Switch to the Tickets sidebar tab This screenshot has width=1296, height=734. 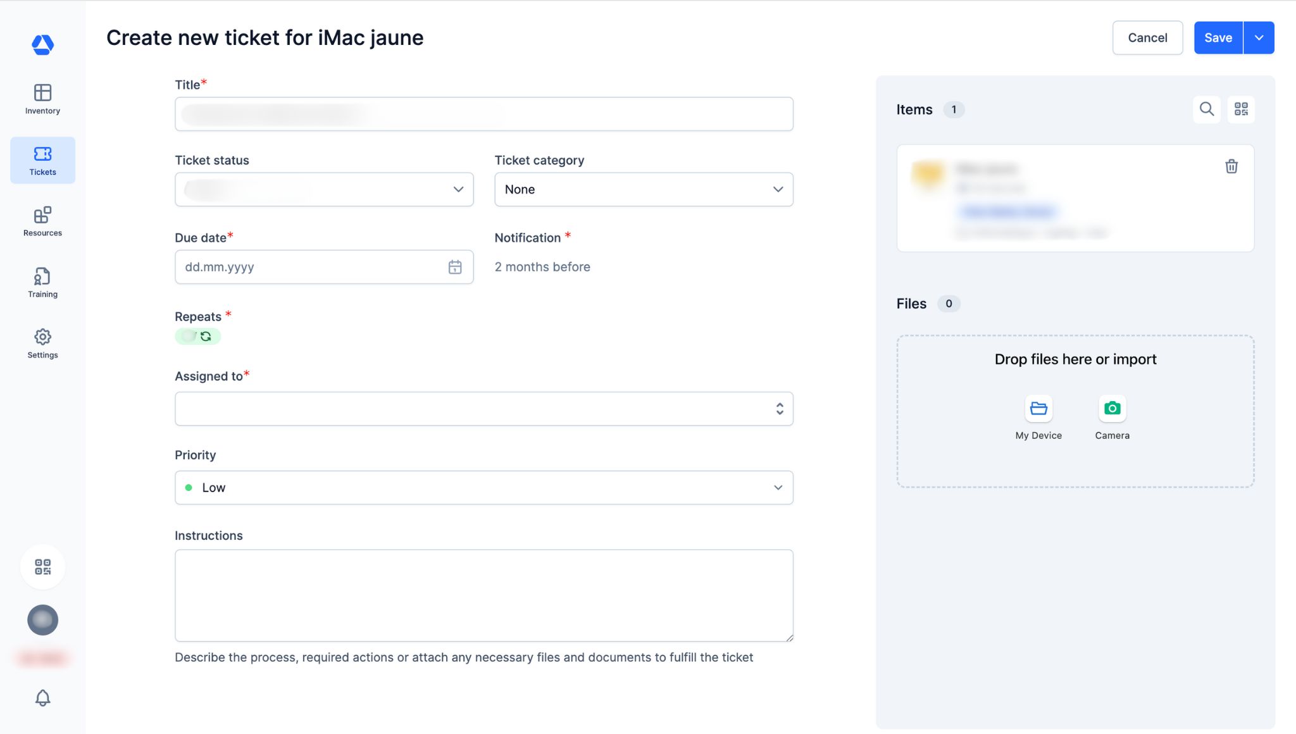pyautogui.click(x=42, y=160)
